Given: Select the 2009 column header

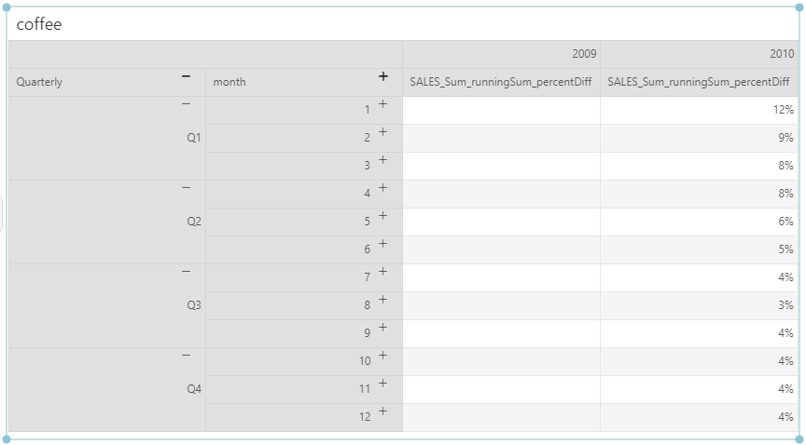Looking at the screenshot, I should pyautogui.click(x=584, y=54).
